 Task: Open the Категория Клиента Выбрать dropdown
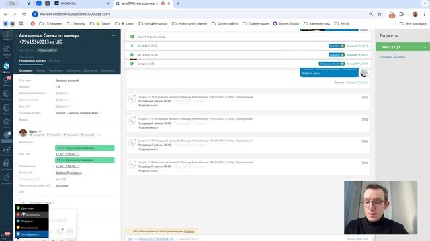62,94
